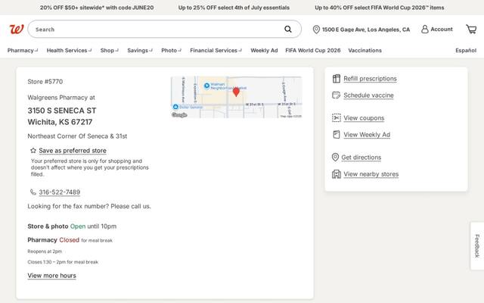Click the Schedule vaccine calendar icon
The width and height of the screenshot is (484, 303).
click(x=336, y=95)
